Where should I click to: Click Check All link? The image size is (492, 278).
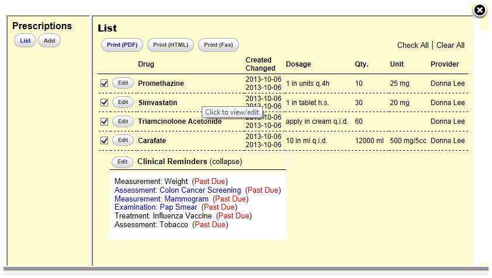pyautogui.click(x=413, y=45)
